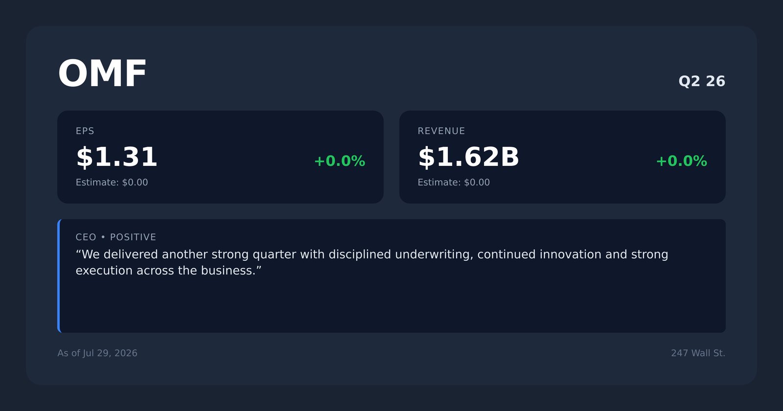The width and height of the screenshot is (783, 411).
Task: Click the CEO • POSITIVE sentiment label
Action: tap(116, 237)
